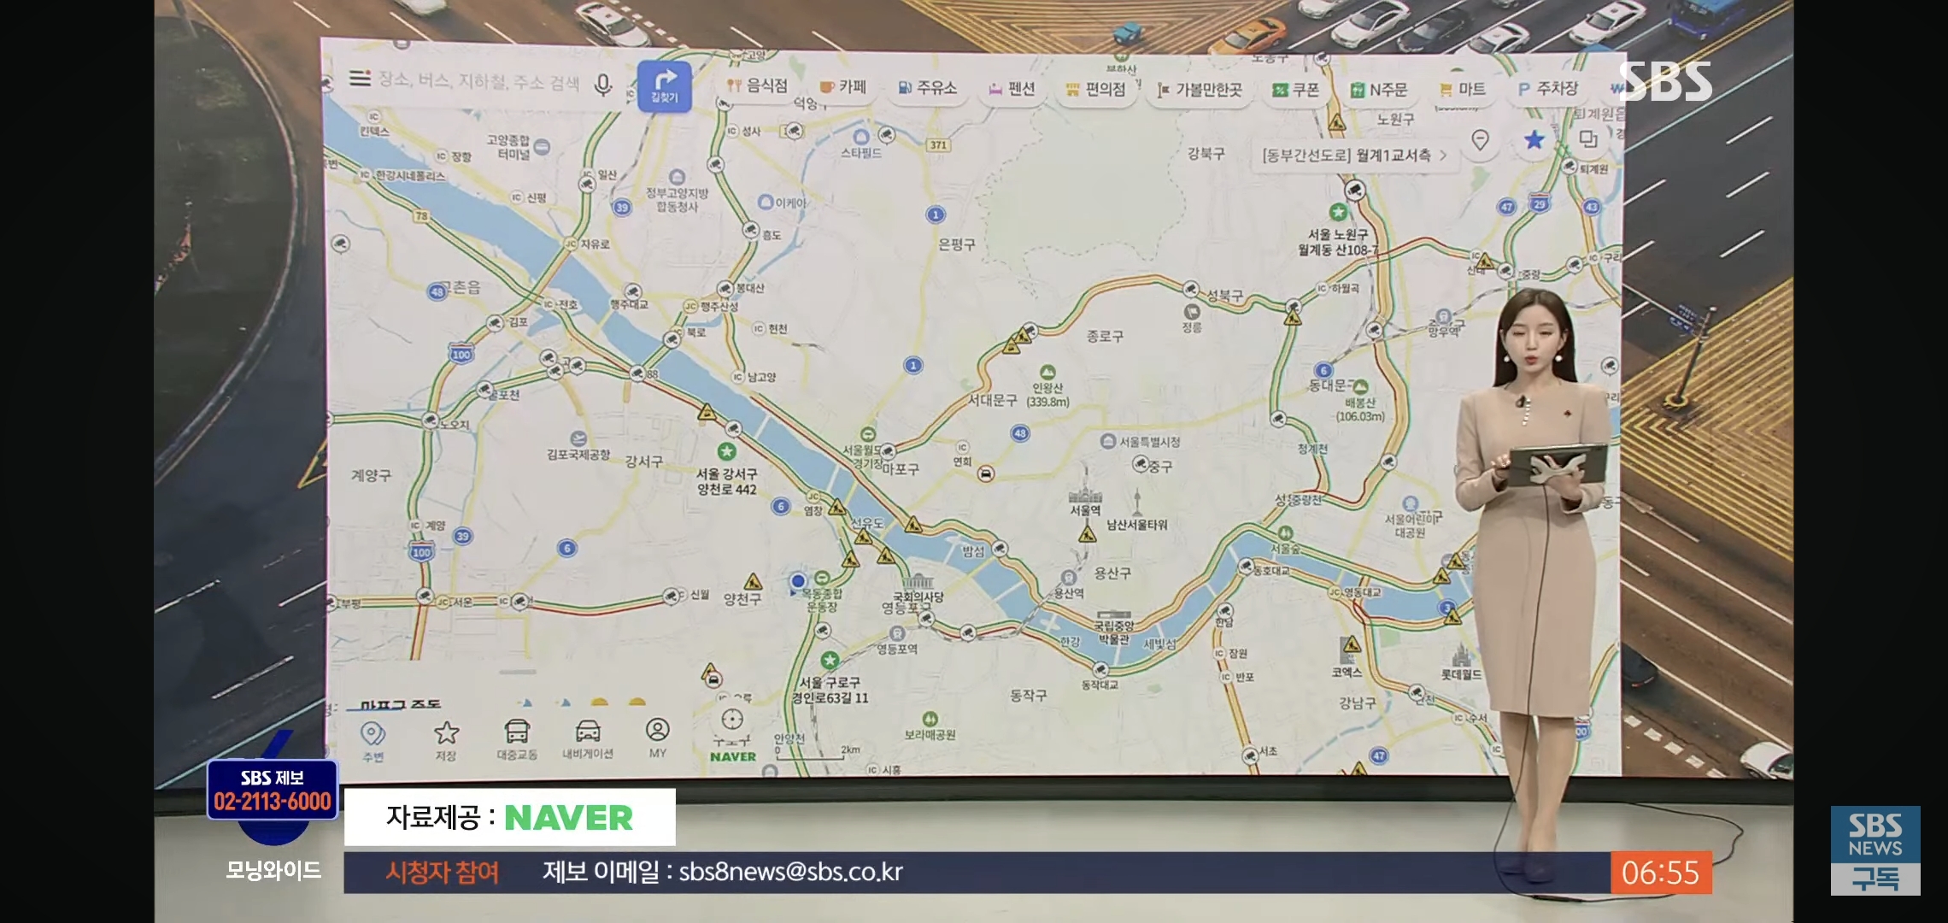Click the 남산서울타워 tower icon
The height and width of the screenshot is (923, 1948).
click(x=1137, y=501)
